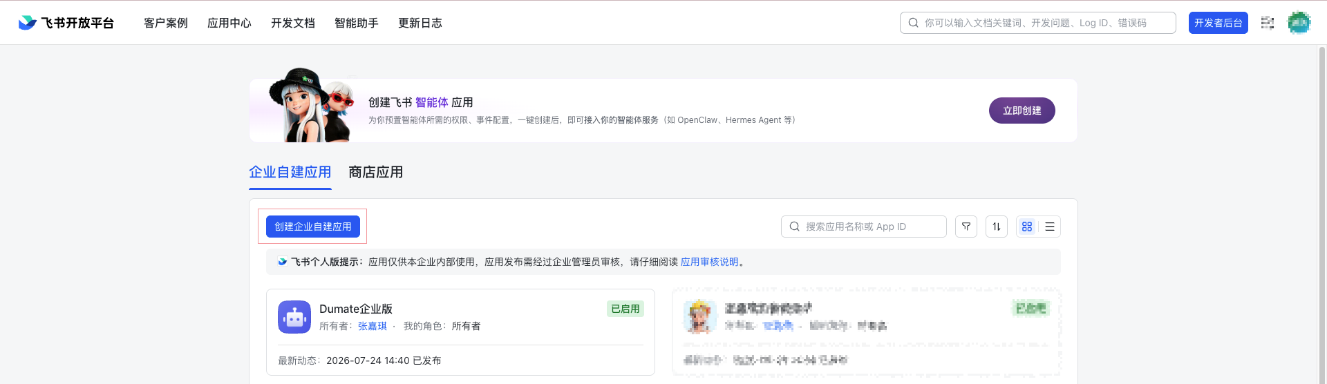Open the 客户案例 menu
Viewport: 1327px width, 384px height.
coord(166,23)
